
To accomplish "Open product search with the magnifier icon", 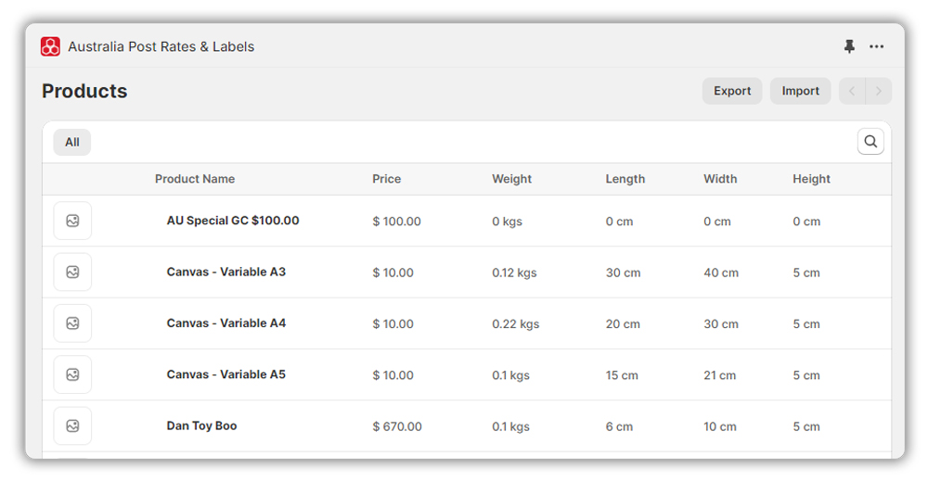I will pyautogui.click(x=870, y=141).
